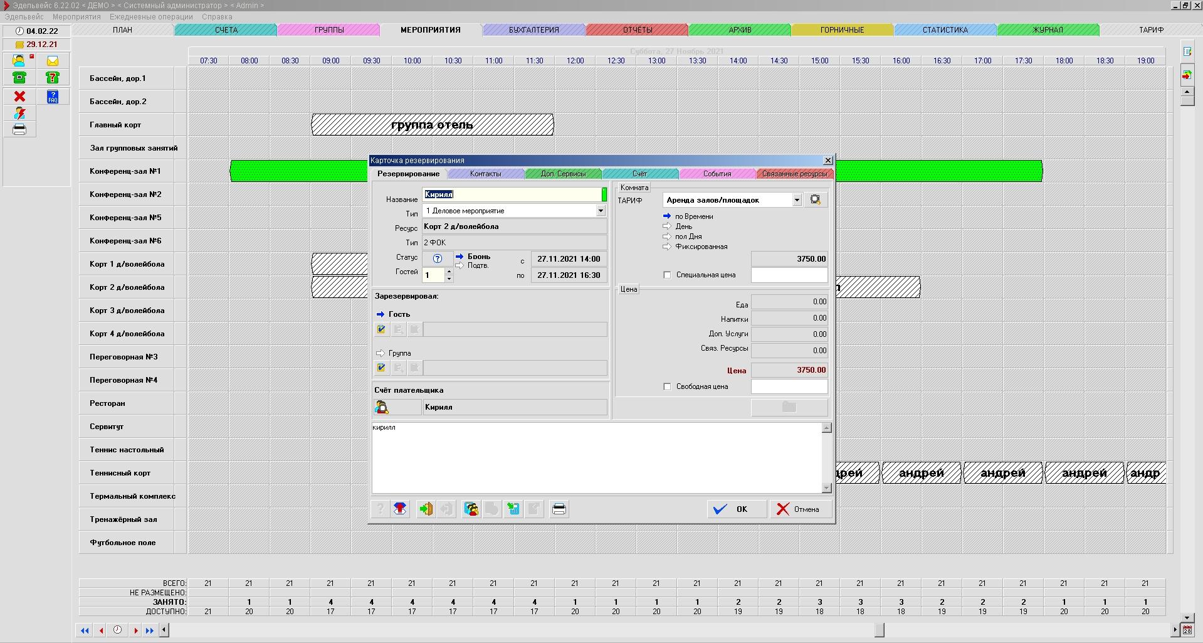Tick the Свободная цена checkbox
This screenshot has width=1203, height=643.
pyautogui.click(x=667, y=387)
